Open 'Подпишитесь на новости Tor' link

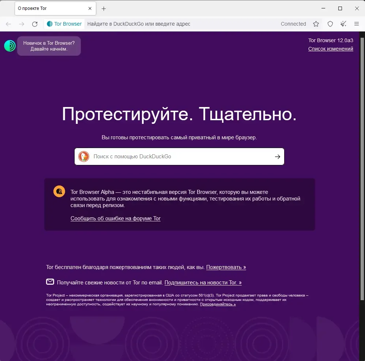[x=203, y=283]
